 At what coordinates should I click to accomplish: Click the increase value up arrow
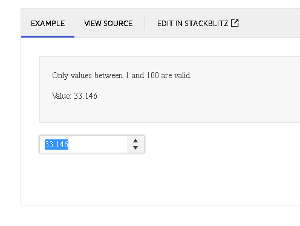(135, 141)
